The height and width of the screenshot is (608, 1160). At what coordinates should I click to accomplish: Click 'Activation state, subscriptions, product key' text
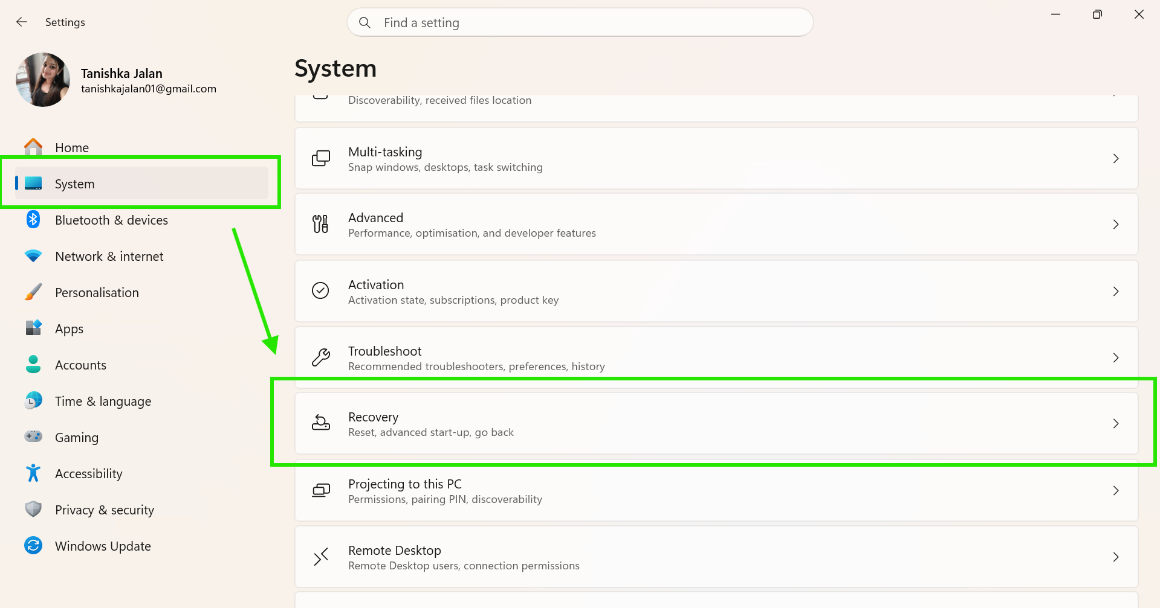[x=453, y=300]
